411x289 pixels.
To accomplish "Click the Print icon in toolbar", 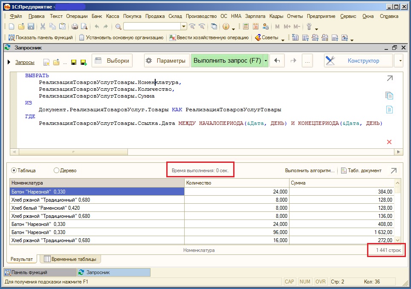I will (75, 26).
